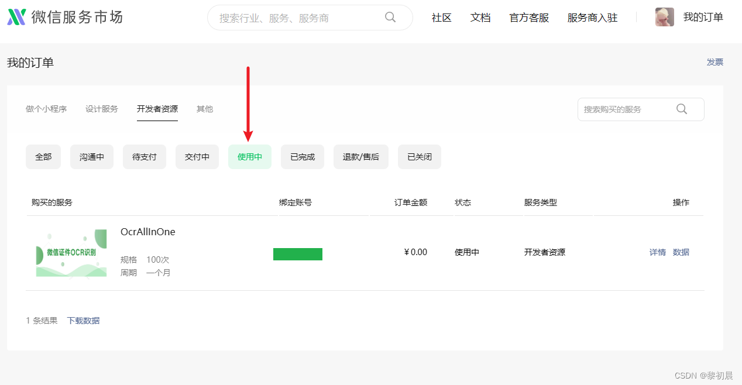Click the 周期 一个月 period text
Viewport: 742px width, 385px height.
tap(146, 273)
